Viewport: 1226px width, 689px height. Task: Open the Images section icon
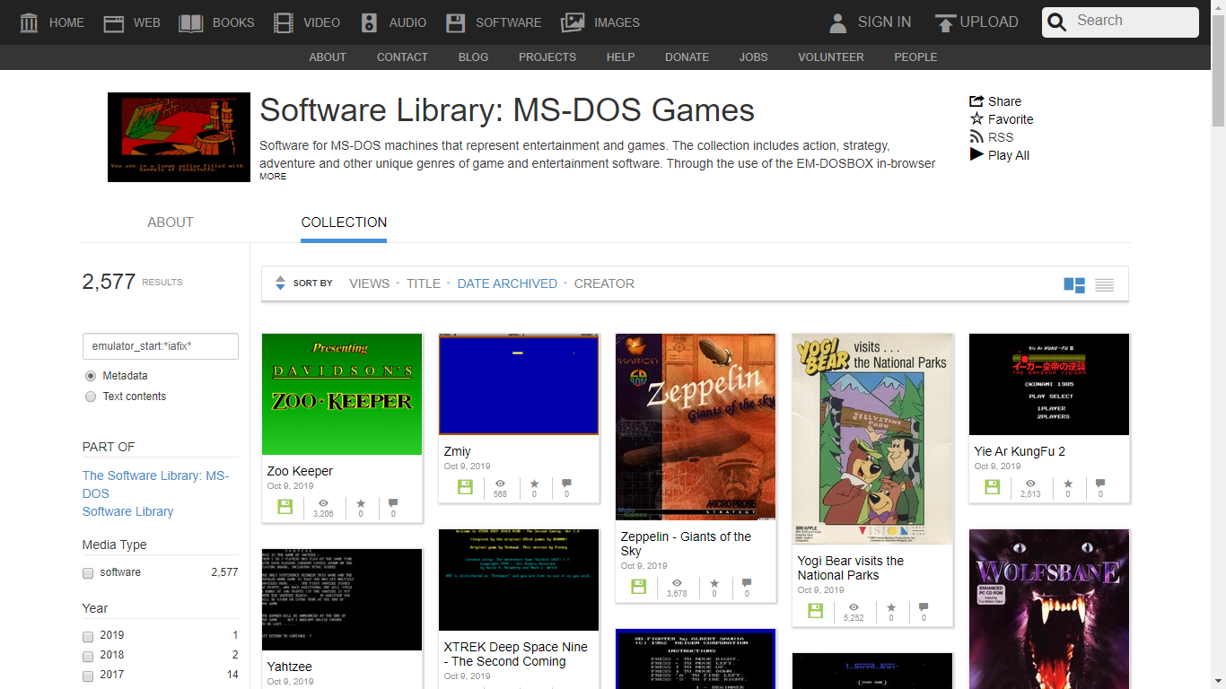click(x=573, y=22)
